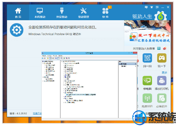176x126 pixels.
Task: Select 计算机管理(本地) root tree node
Action: click(47, 62)
